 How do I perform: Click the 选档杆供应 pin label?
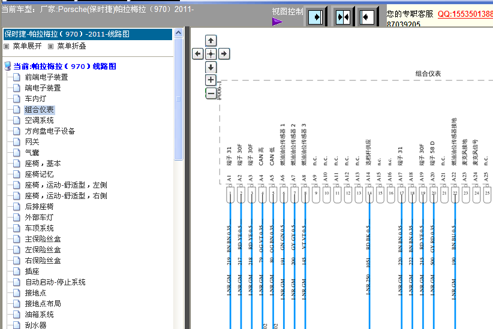click(368, 152)
